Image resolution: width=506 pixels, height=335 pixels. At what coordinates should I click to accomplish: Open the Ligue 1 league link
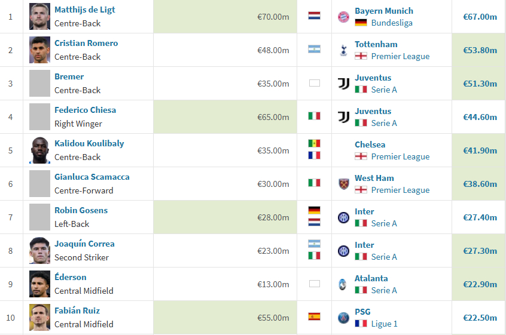click(385, 324)
